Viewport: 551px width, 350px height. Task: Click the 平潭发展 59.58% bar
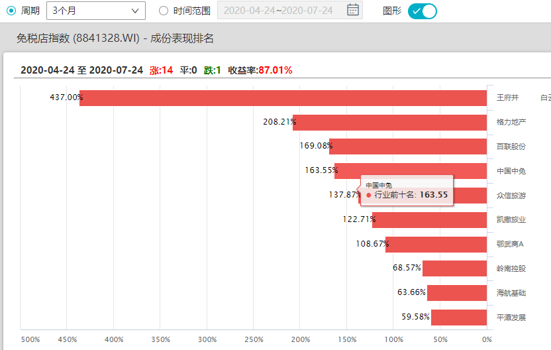pyautogui.click(x=459, y=317)
